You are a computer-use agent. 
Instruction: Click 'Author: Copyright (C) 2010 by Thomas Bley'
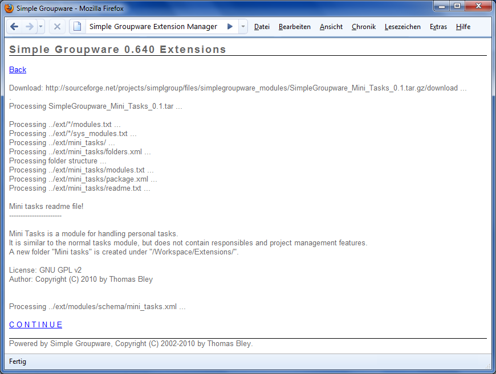(81, 280)
